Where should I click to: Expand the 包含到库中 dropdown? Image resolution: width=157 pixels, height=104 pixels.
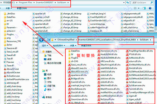pyautogui.click(x=59, y=46)
